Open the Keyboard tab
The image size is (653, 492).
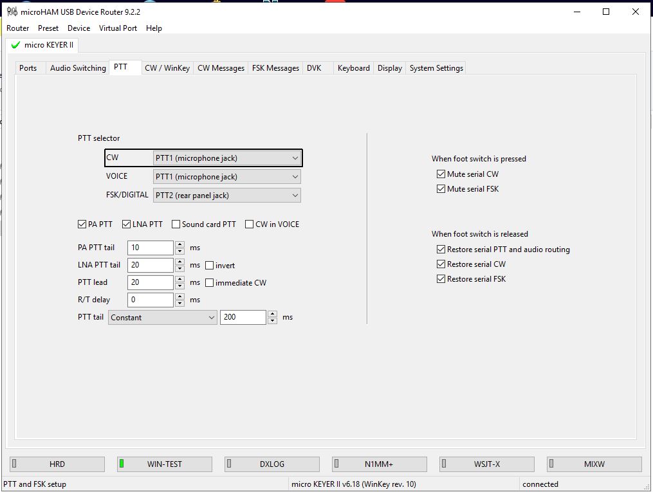point(354,68)
